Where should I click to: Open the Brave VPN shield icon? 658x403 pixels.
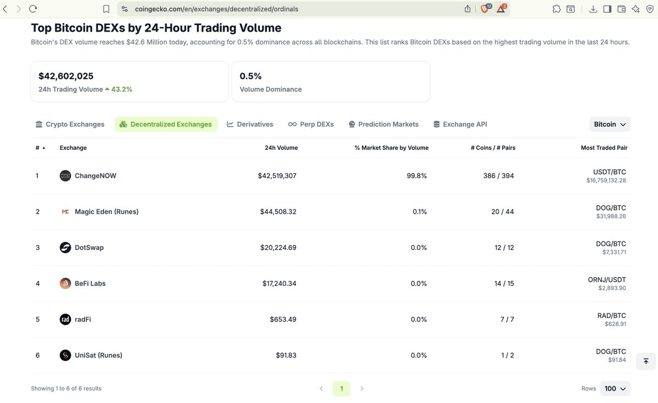650,9
